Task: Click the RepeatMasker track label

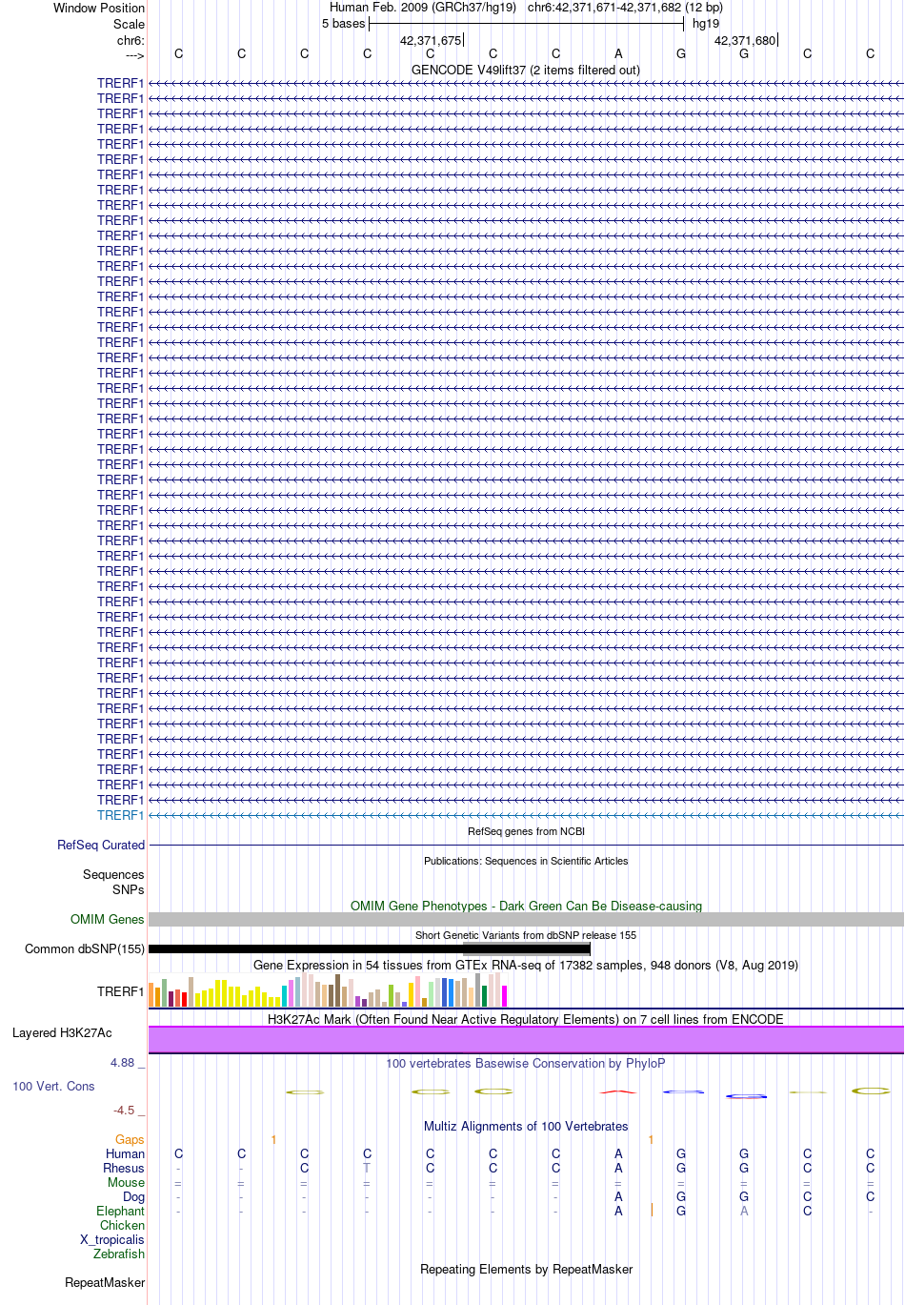Action: 105,1282
